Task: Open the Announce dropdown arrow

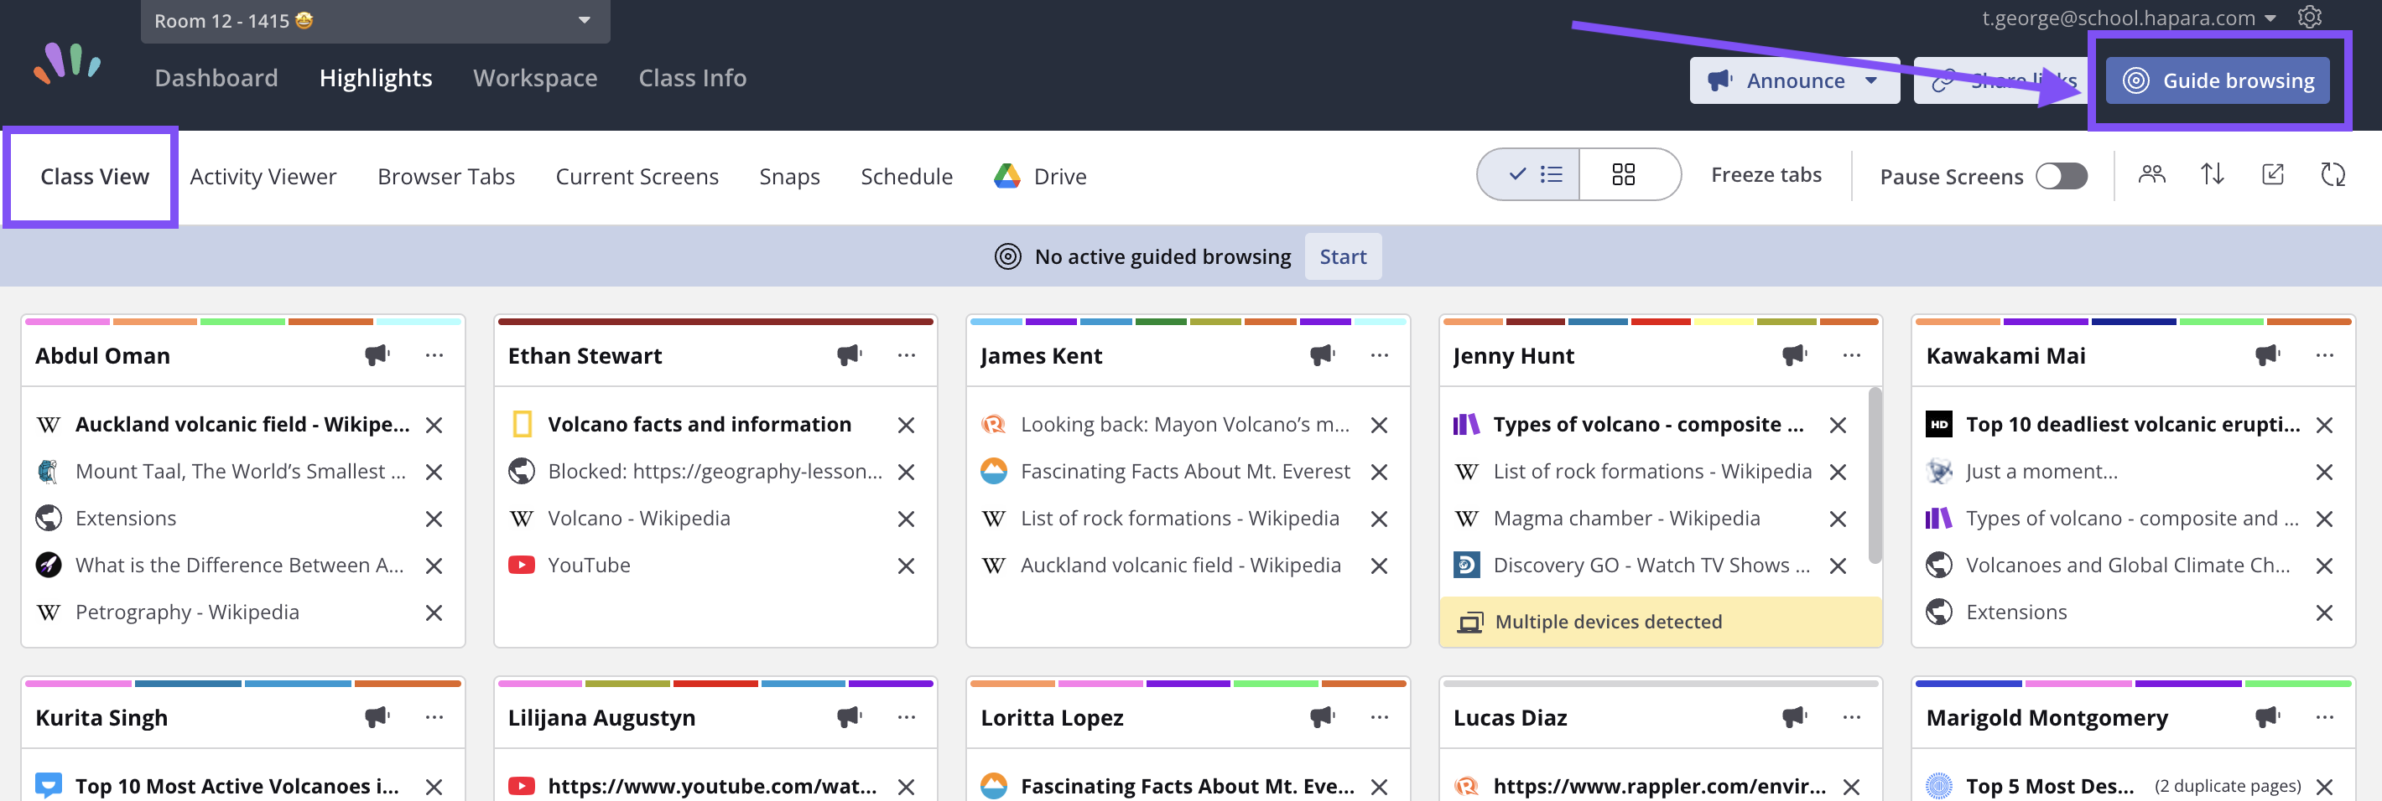Action: pos(1871,80)
